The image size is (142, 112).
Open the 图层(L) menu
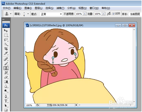(x=39, y=8)
